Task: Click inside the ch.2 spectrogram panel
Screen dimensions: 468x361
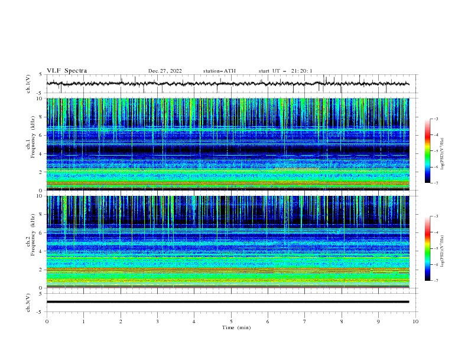Action: (227, 242)
